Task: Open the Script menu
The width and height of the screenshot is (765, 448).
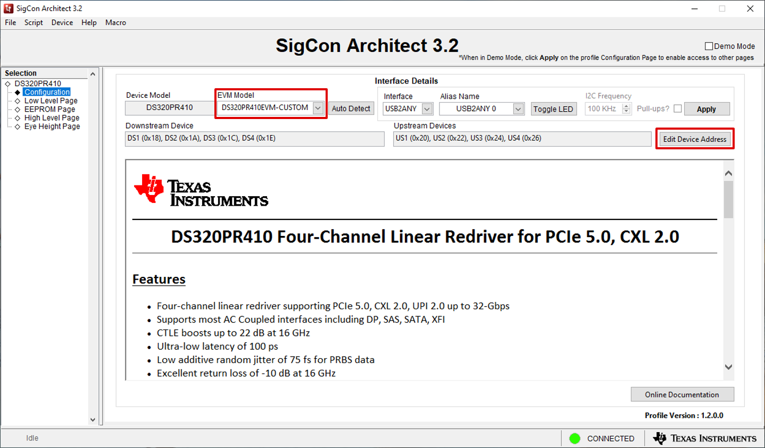Action: coord(34,22)
